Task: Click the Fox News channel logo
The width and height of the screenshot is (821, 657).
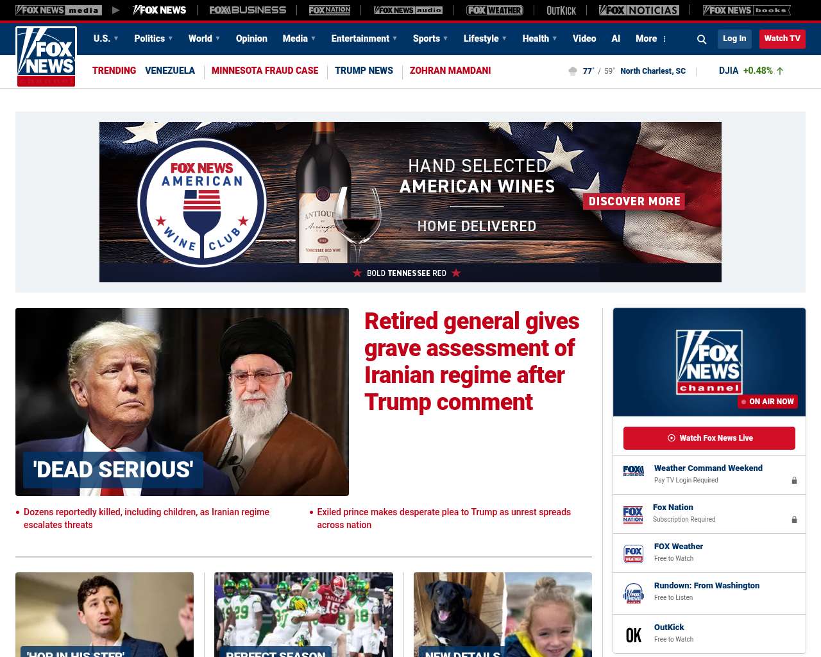Action: 46,56
